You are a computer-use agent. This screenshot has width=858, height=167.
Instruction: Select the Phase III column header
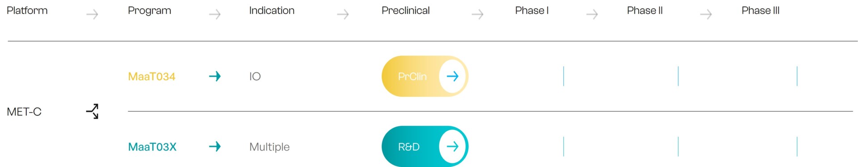[761, 11]
